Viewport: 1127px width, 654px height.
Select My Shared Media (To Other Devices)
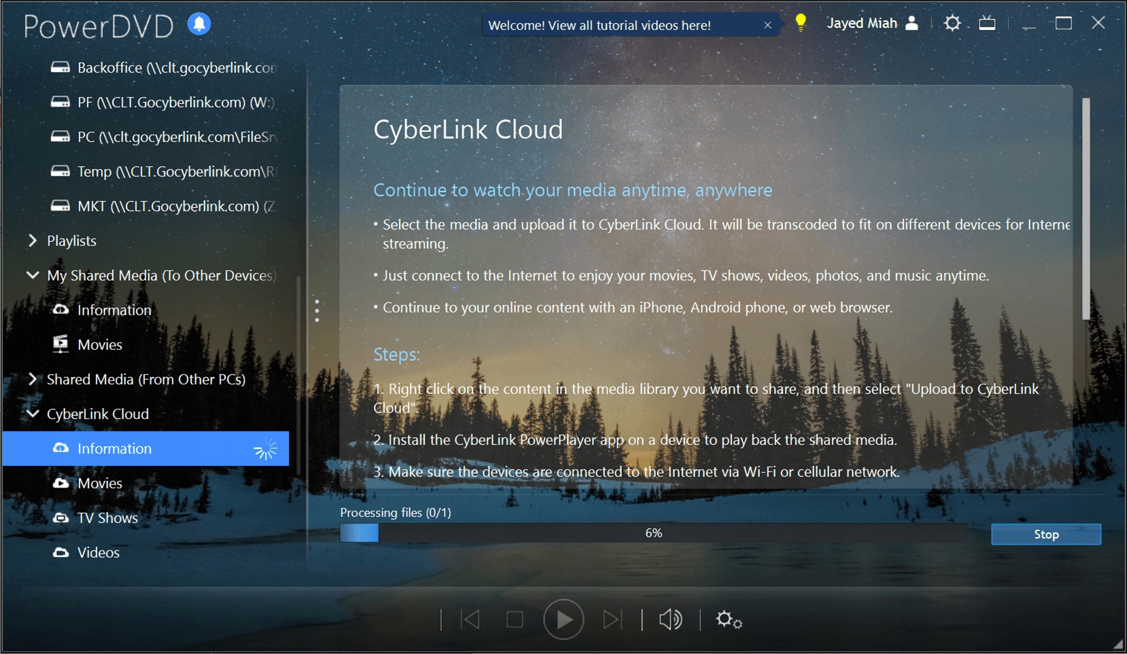pyautogui.click(x=161, y=275)
